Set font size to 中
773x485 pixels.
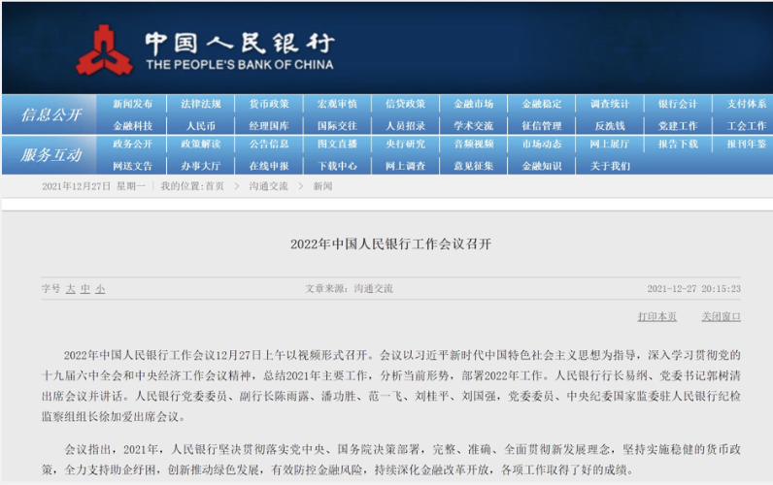click(x=85, y=289)
